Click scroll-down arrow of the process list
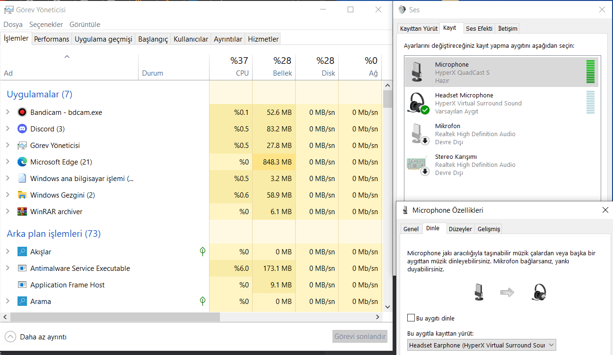The width and height of the screenshot is (613, 355). click(x=387, y=307)
